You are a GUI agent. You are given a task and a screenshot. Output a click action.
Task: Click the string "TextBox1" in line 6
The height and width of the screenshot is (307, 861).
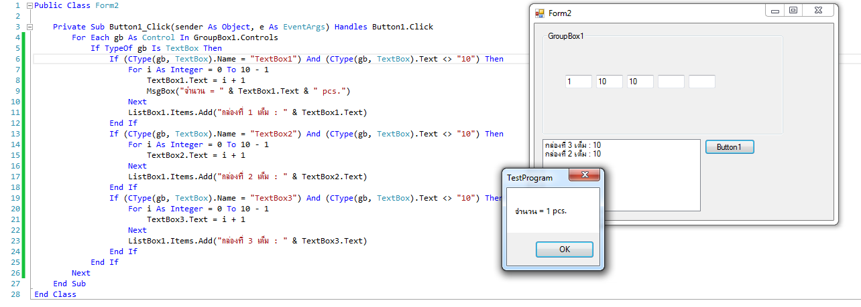(x=275, y=59)
